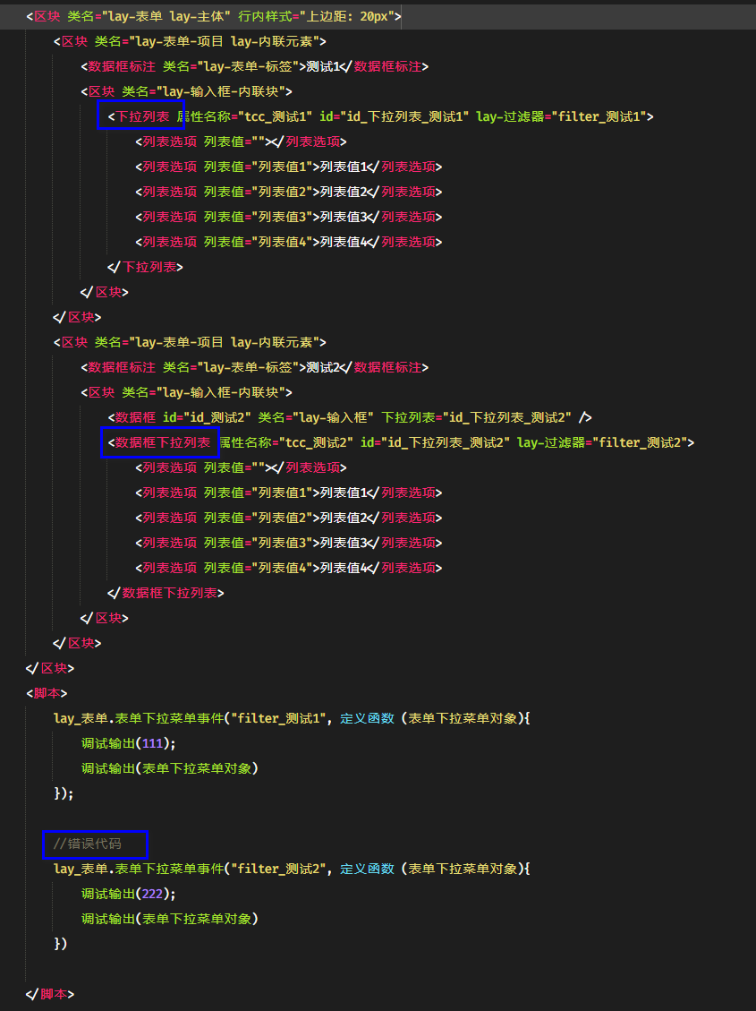Click the number 222 in 调试输出
The height and width of the screenshot is (1011, 756).
coord(152,894)
